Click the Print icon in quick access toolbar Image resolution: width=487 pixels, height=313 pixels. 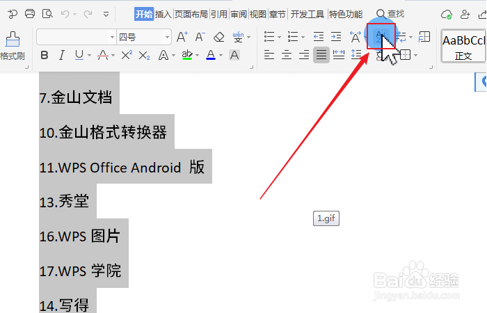30,14
